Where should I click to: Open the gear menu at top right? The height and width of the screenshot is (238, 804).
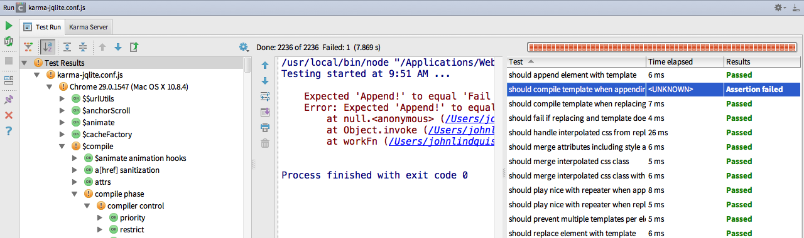[x=780, y=8]
